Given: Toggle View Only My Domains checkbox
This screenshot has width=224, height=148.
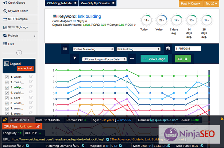Looking at the screenshot, I should tap(113, 3).
